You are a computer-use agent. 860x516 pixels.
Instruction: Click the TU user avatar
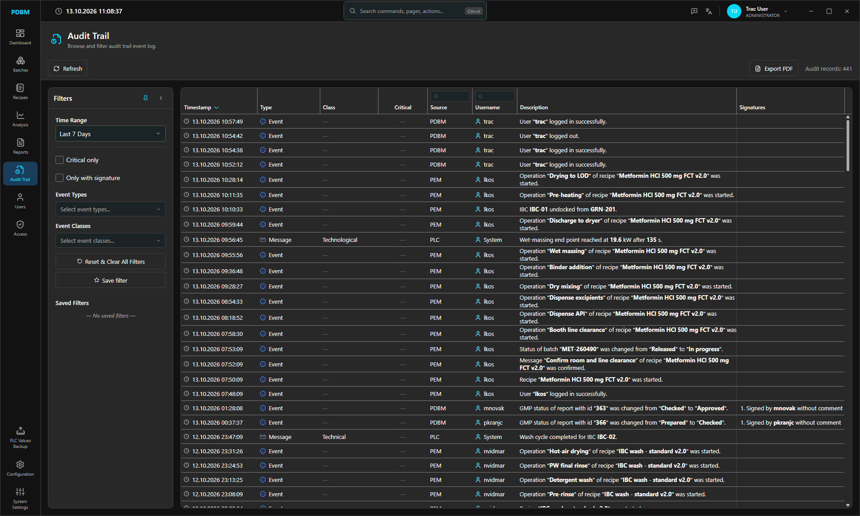(734, 11)
